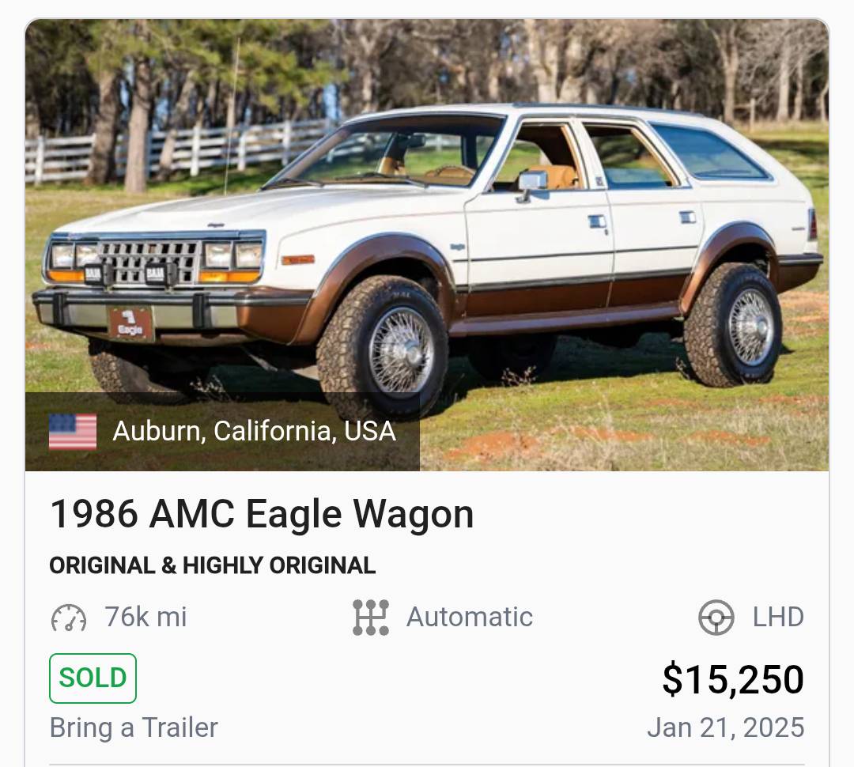Select the Auburn, California, USA location label
Image resolution: width=854 pixels, height=767 pixels.
point(254,432)
